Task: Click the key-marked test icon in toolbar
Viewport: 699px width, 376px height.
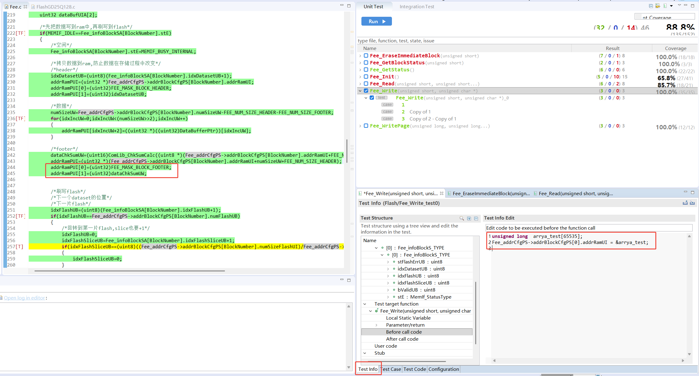Action: coord(657,6)
